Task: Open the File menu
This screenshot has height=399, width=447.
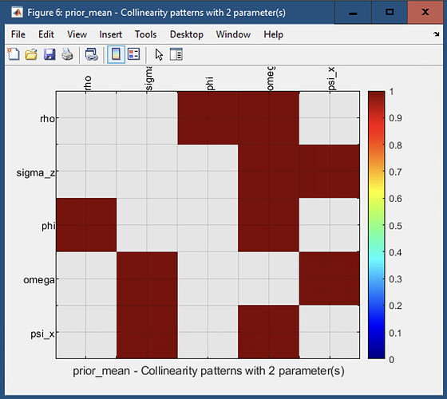Action: [x=18, y=34]
